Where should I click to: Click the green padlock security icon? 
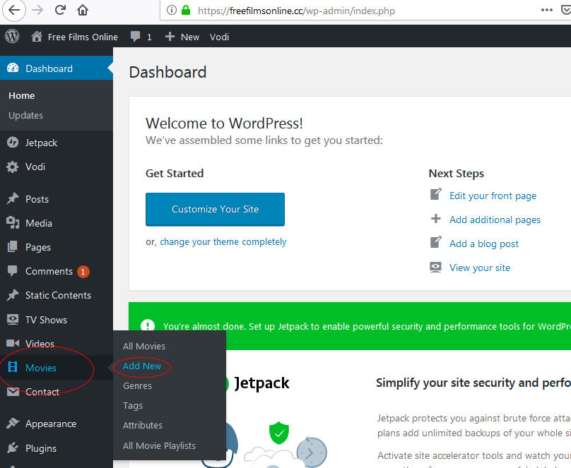point(186,10)
